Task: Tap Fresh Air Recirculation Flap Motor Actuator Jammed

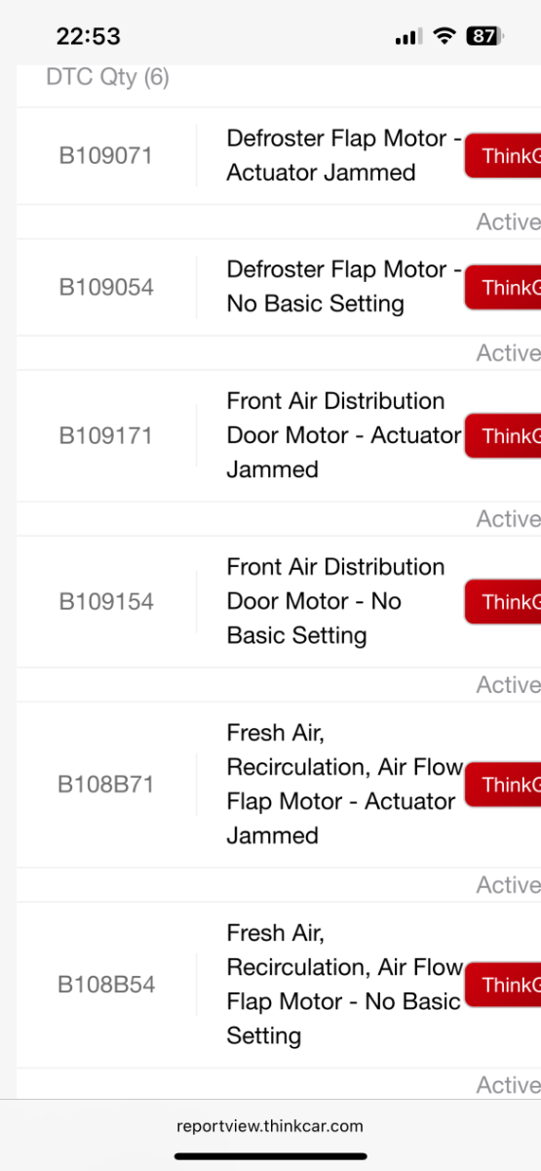Action: pyautogui.click(x=344, y=784)
